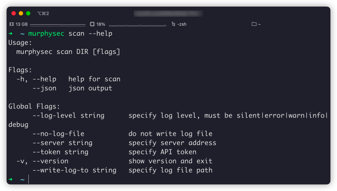Viewport: 337px width, 191px height.
Task: Click the '--write-log-to string' flag text
Action: click(x=74, y=170)
